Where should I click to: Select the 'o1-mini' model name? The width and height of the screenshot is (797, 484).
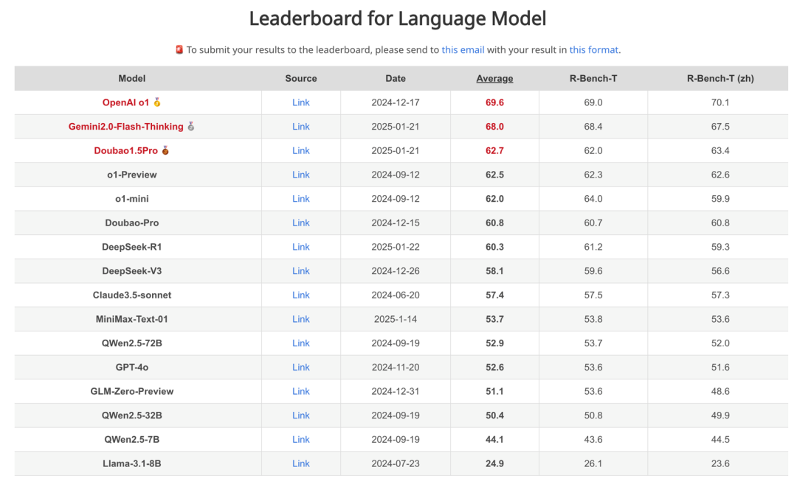click(x=131, y=199)
